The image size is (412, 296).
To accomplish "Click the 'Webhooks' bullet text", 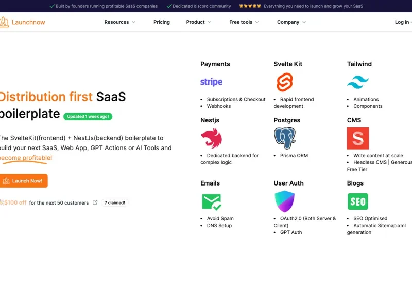I will [x=218, y=106].
